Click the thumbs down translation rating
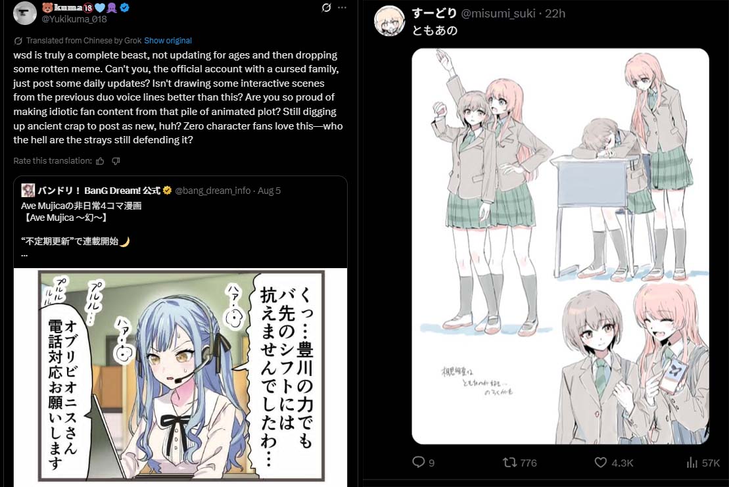 [x=116, y=161]
